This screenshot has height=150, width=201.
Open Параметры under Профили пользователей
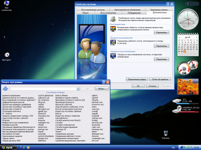coord(161,46)
